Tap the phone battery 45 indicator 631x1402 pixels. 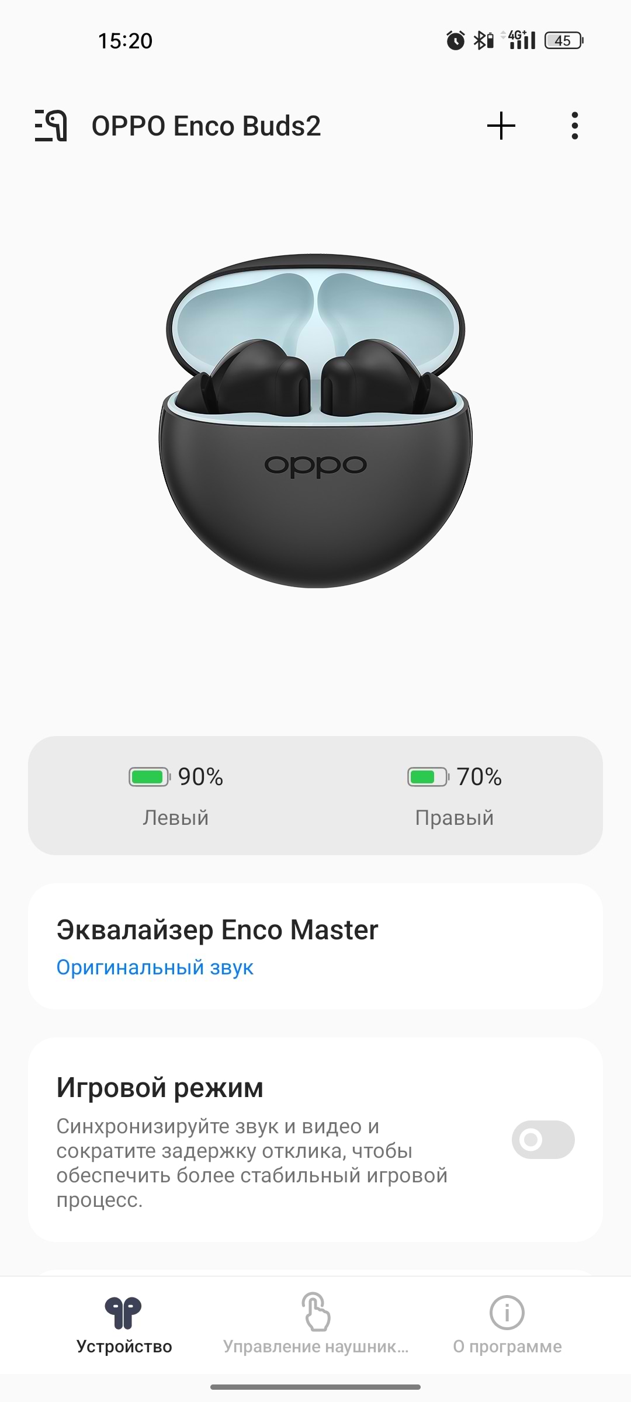pos(564,40)
